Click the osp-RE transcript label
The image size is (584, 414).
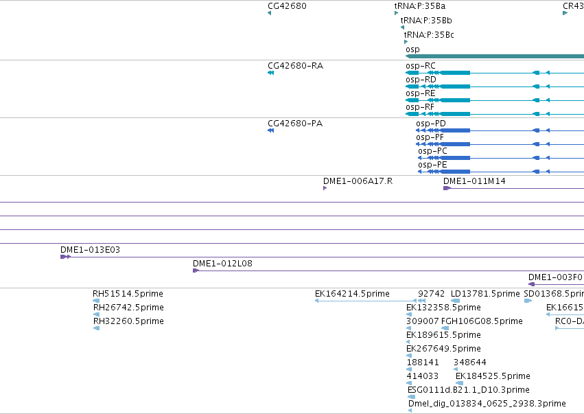[420, 93]
